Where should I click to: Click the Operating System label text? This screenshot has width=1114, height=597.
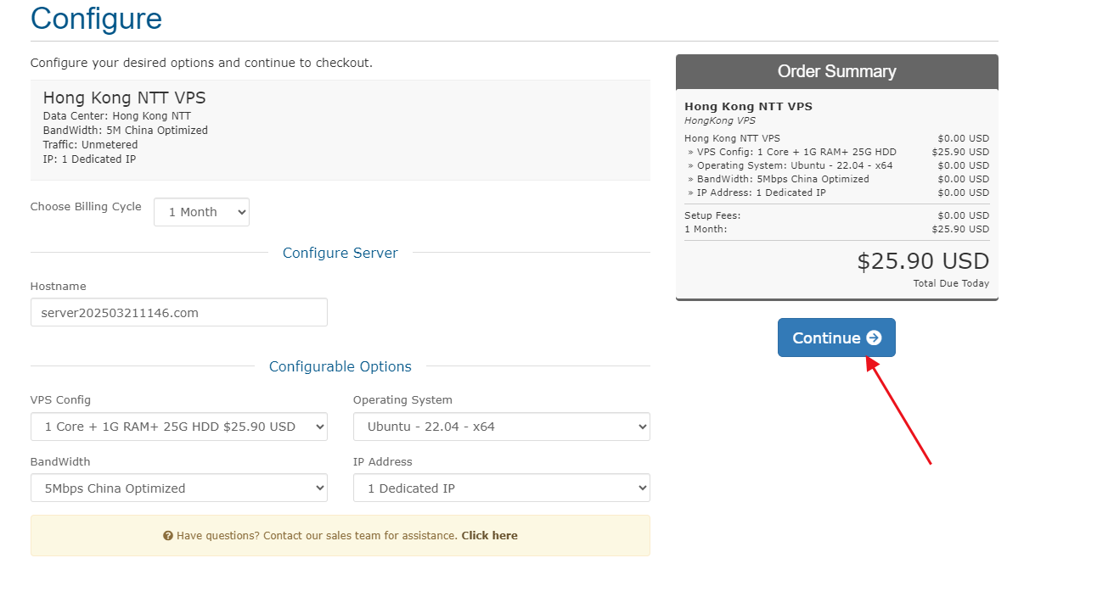coord(402,400)
